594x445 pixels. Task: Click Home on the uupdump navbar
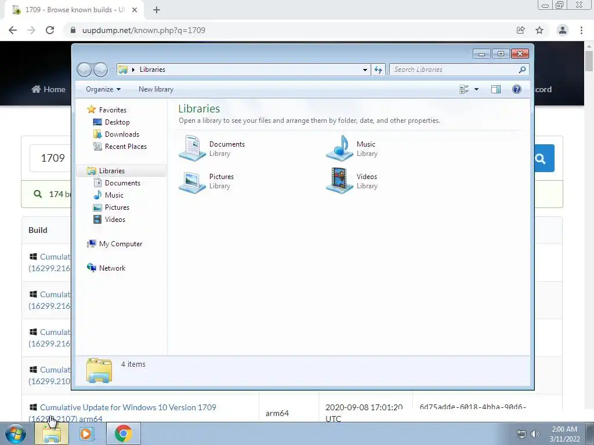coord(49,89)
